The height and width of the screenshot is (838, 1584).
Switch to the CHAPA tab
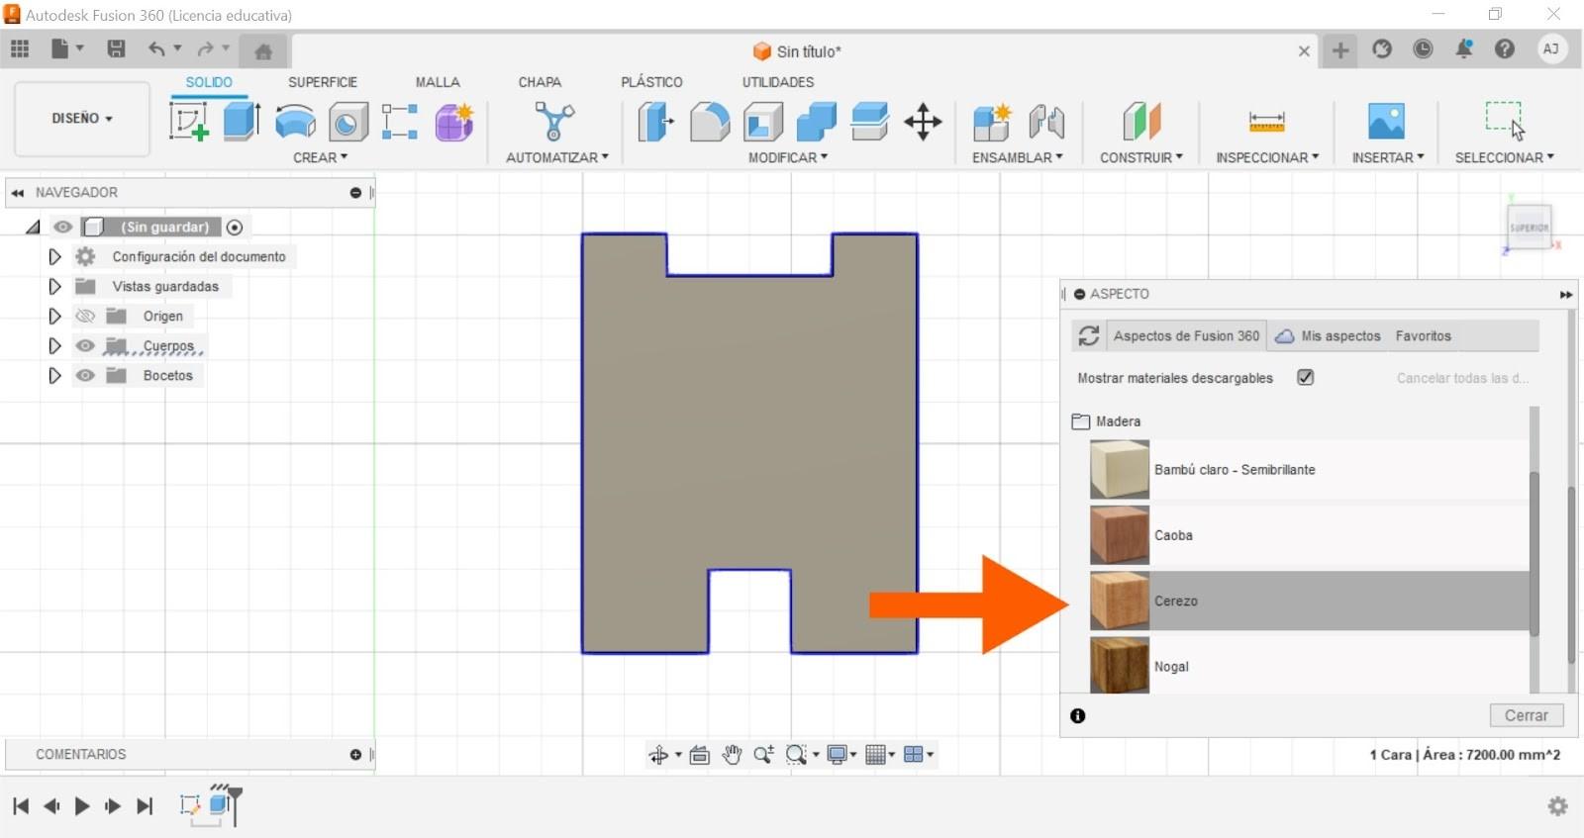[x=540, y=82]
